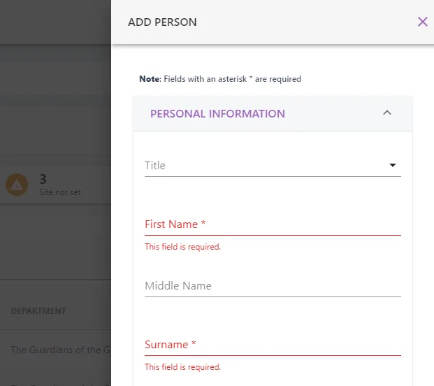Viewport: 434px width, 386px height.
Task: Click the number 3 above Site not set
Action: click(x=43, y=179)
